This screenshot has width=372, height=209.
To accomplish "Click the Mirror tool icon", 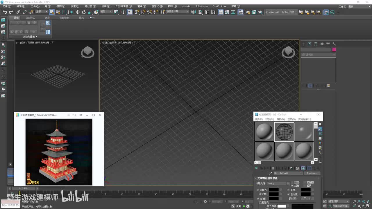I will coord(194,12).
